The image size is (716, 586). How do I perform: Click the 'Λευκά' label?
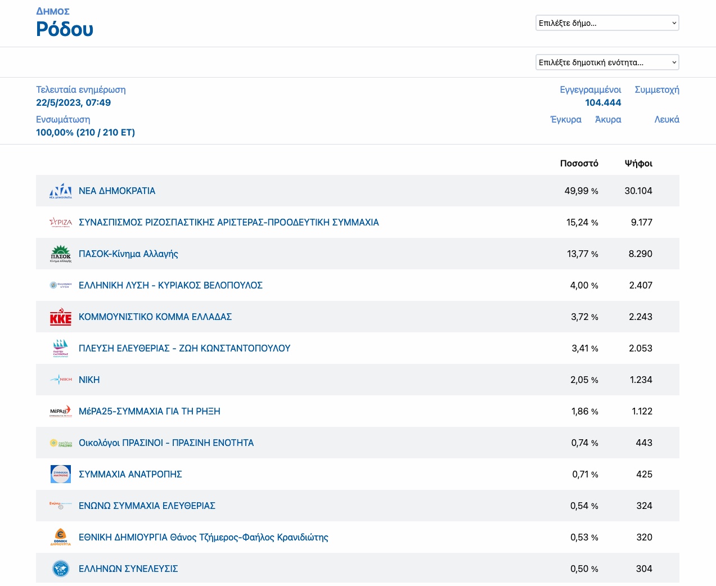[667, 119]
